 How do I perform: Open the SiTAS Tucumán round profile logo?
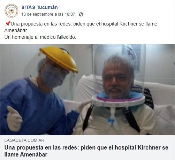[x=12, y=11]
